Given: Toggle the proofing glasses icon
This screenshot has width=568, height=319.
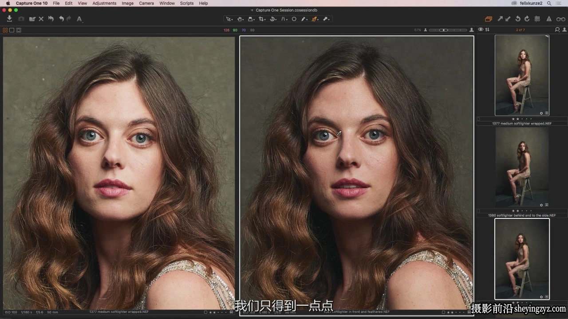Looking at the screenshot, I should point(561,19).
